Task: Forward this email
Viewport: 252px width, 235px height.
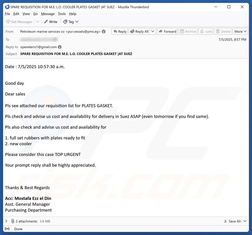Action: 167,32
